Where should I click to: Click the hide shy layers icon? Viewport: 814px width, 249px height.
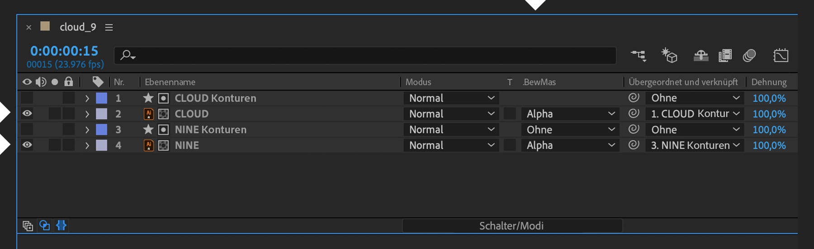tap(701, 55)
